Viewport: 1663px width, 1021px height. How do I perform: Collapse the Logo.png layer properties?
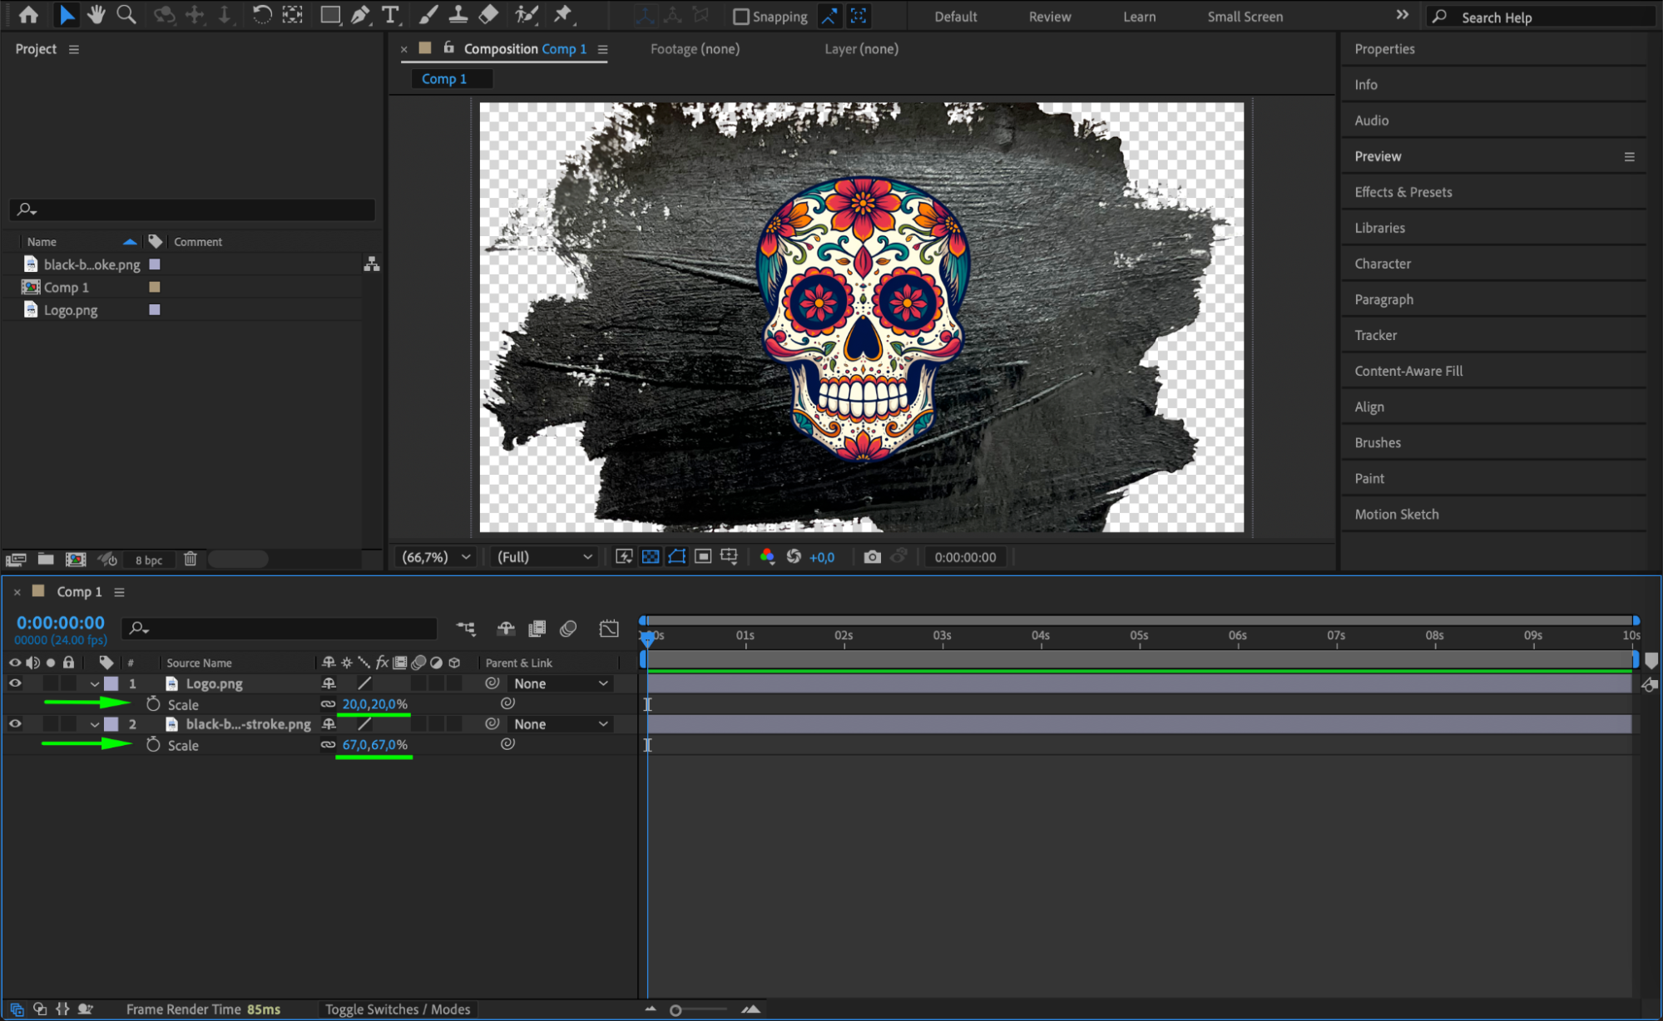pos(94,683)
